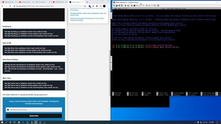Click the TightVNC pause icon
This screenshot has height=124, width=221.
click(125, 6)
